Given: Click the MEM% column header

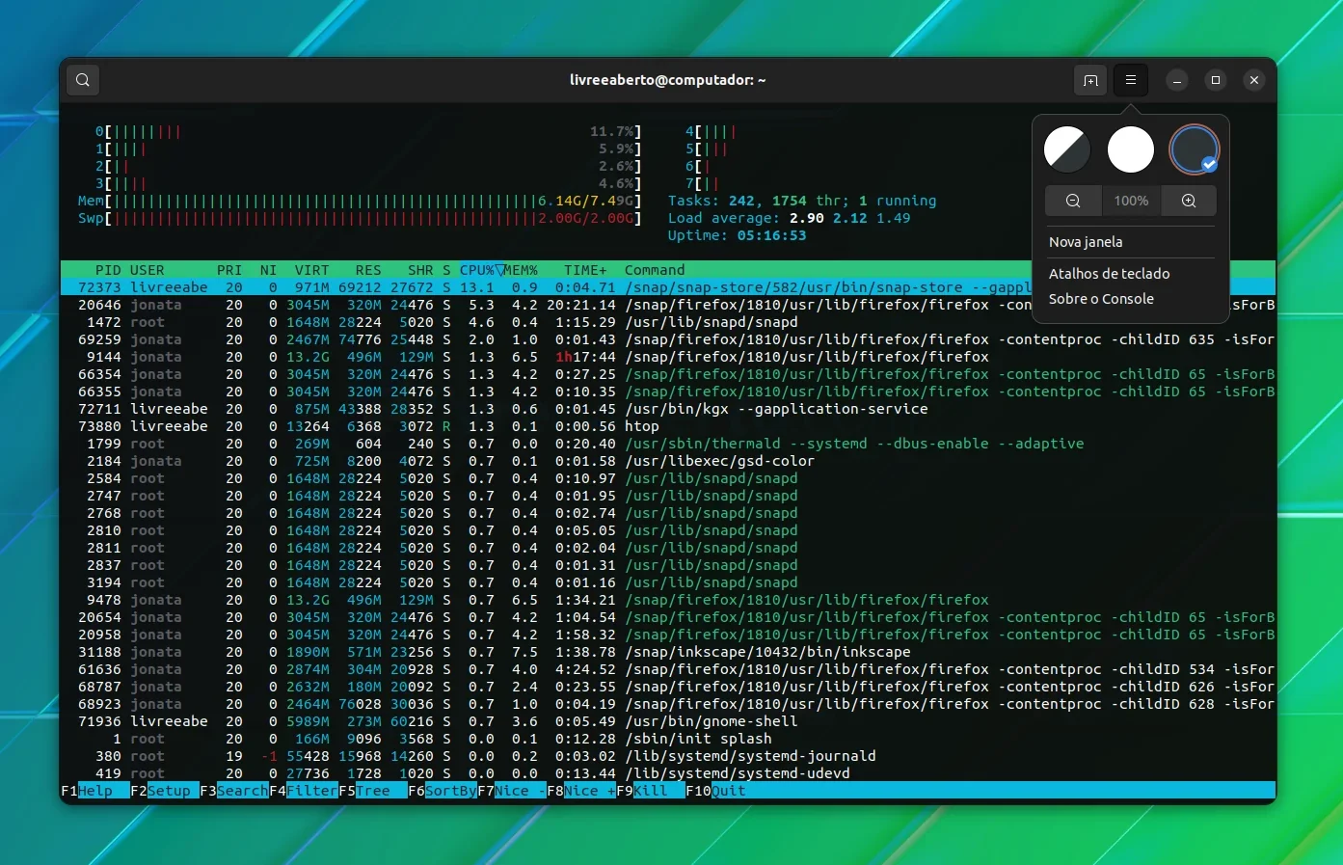Looking at the screenshot, I should [521, 270].
